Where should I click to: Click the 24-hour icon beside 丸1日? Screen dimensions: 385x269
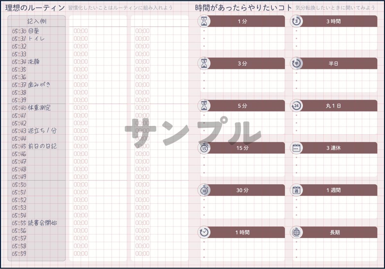pyautogui.click(x=296, y=106)
